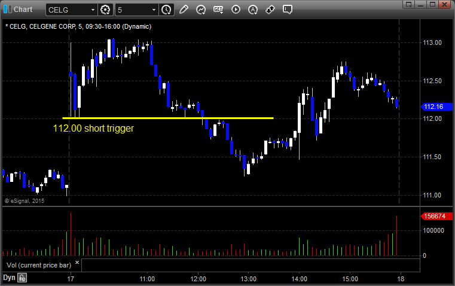Expand the CELG symbol dropdown
Viewport: 455px width, 286px height.
93,10
